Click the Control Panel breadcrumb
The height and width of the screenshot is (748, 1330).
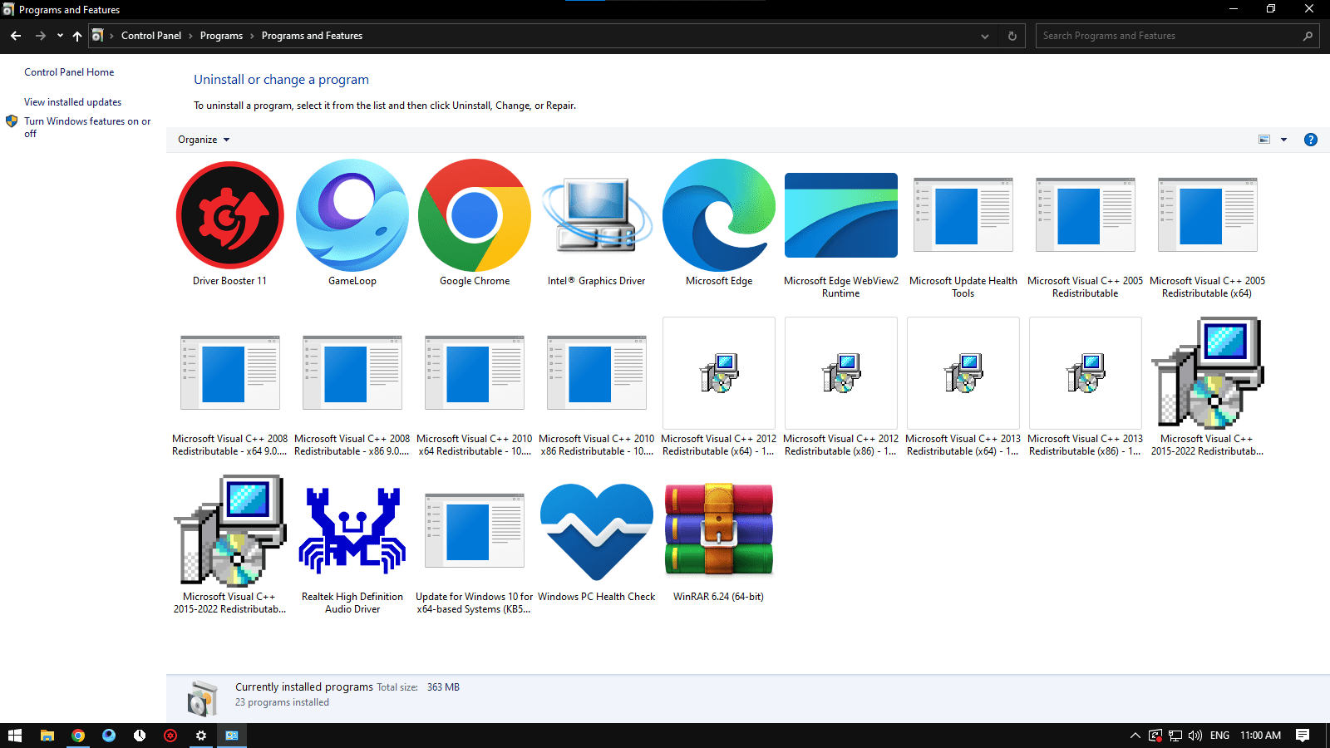(x=151, y=36)
